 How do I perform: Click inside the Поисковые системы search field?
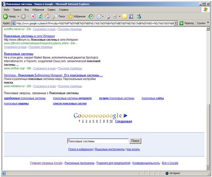coord(98,141)
